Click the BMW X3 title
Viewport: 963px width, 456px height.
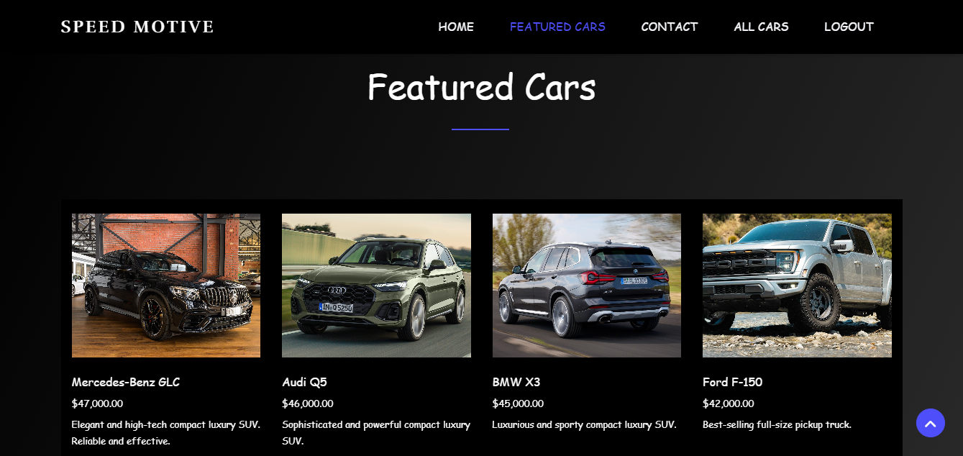click(x=516, y=382)
